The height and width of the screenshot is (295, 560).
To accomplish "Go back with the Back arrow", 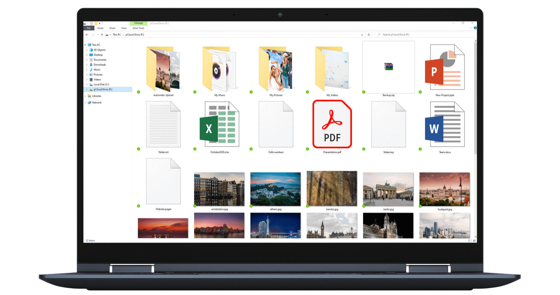I will [87, 35].
